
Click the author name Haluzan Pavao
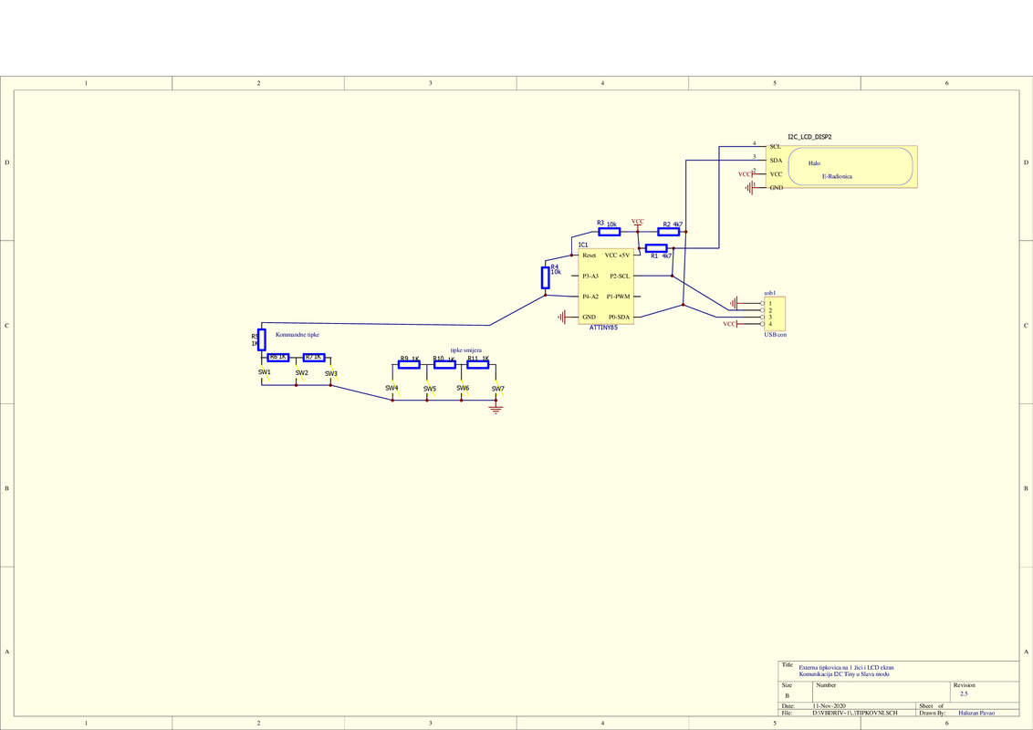(976, 713)
